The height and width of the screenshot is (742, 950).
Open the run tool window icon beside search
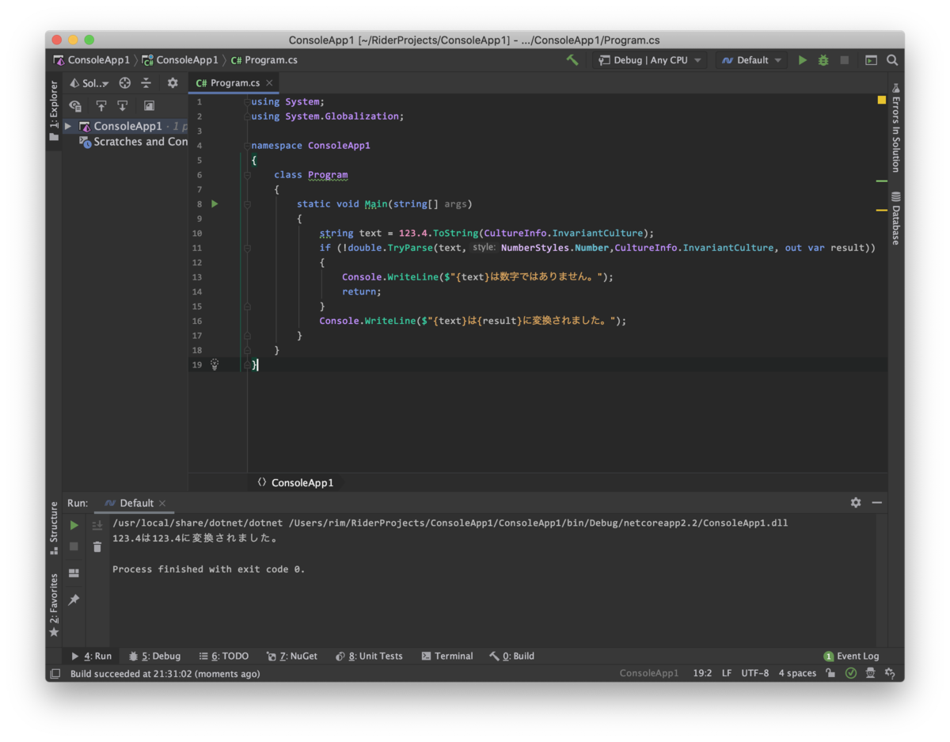871,60
